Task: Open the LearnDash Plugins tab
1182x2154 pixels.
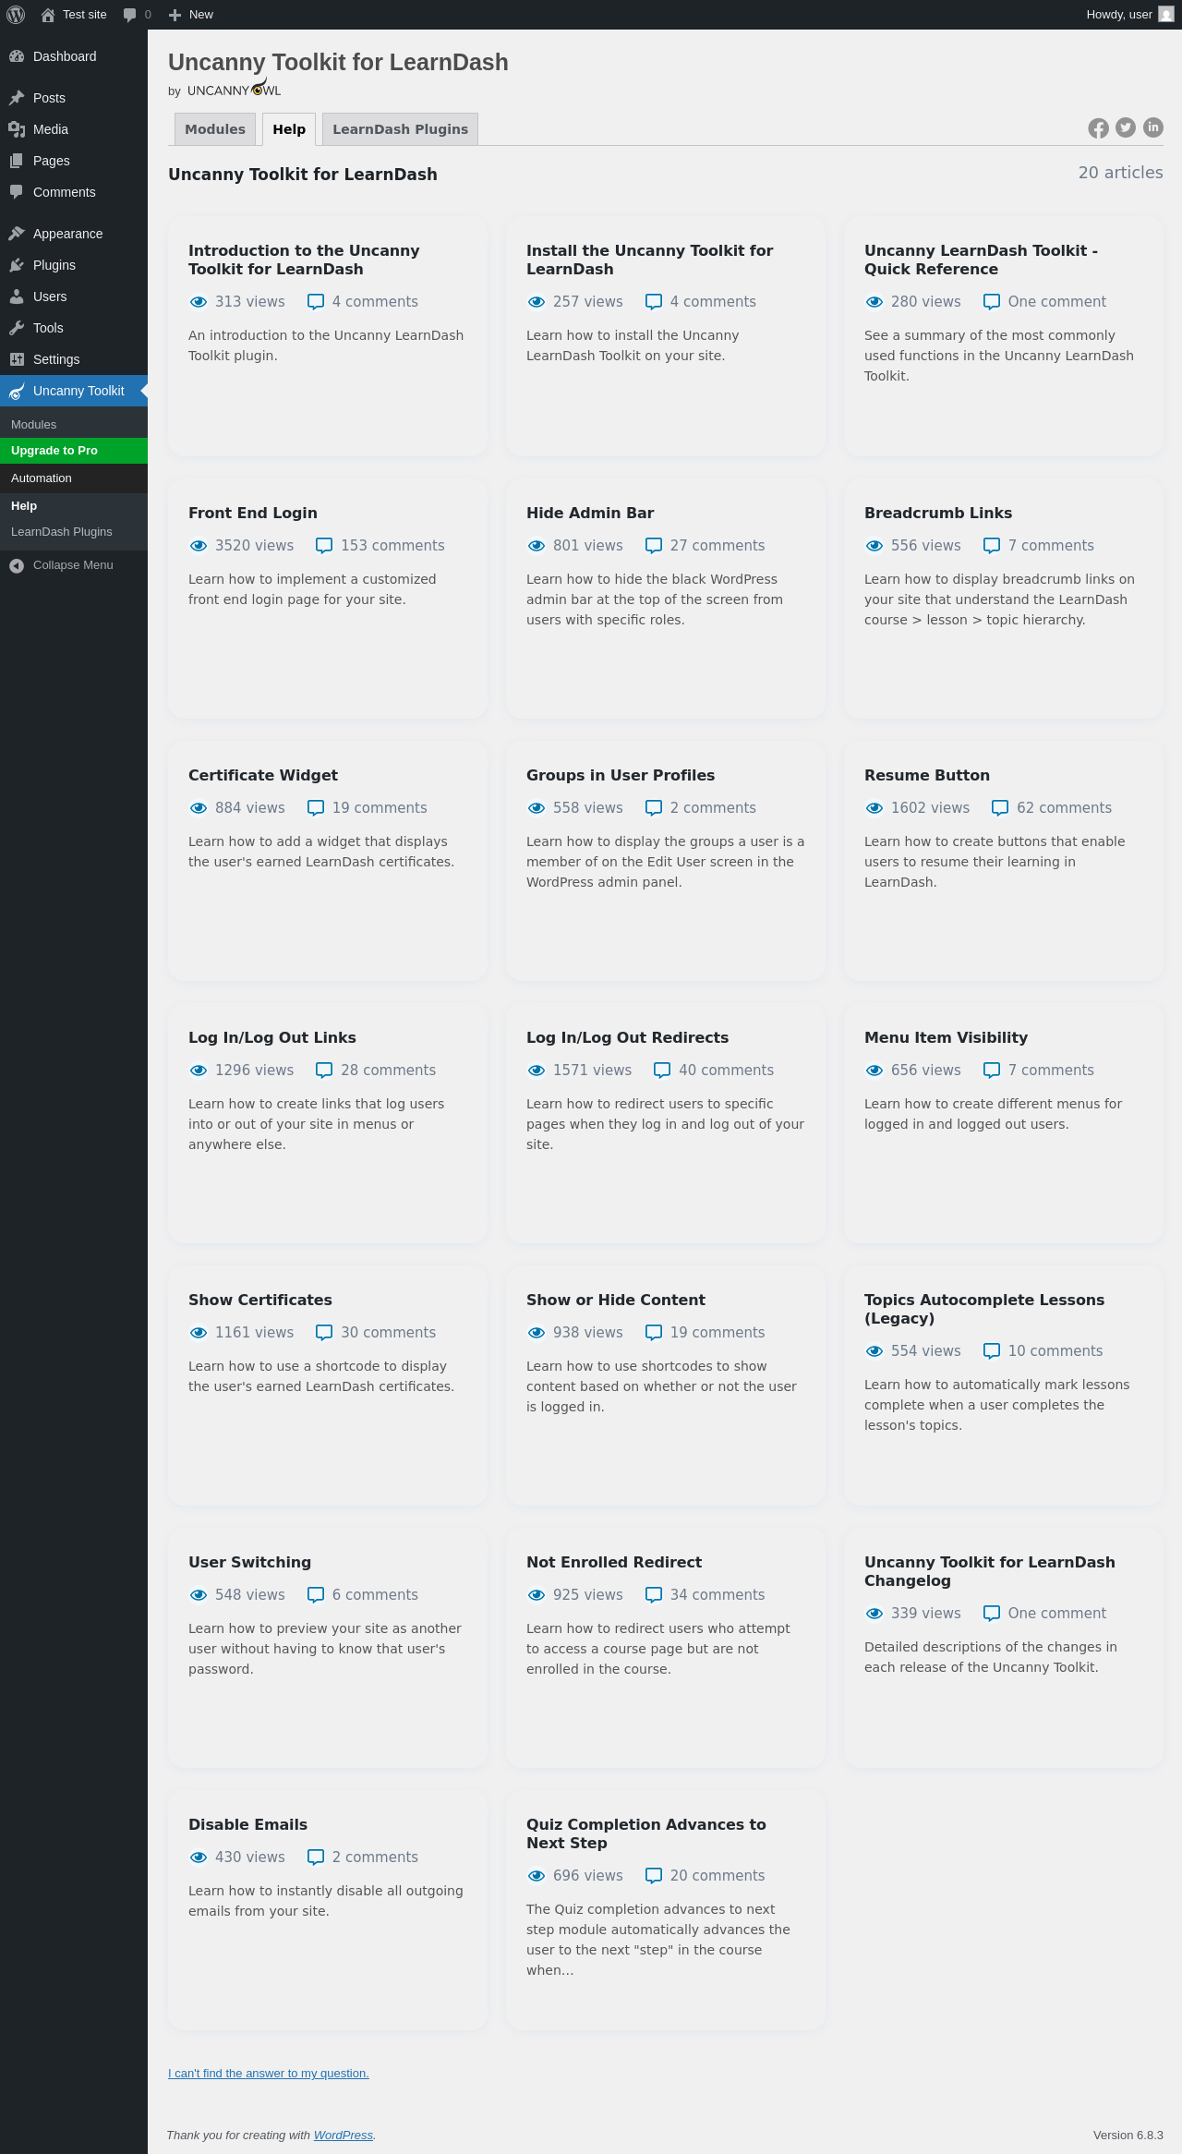Action: (x=400, y=129)
